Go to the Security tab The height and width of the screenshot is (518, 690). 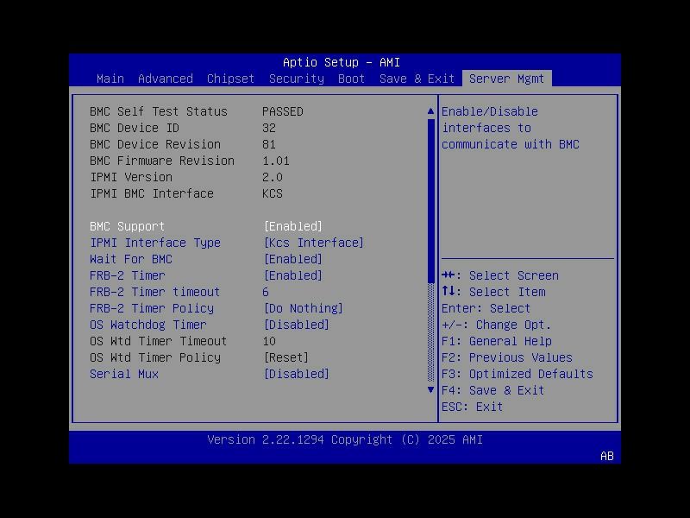tap(296, 79)
